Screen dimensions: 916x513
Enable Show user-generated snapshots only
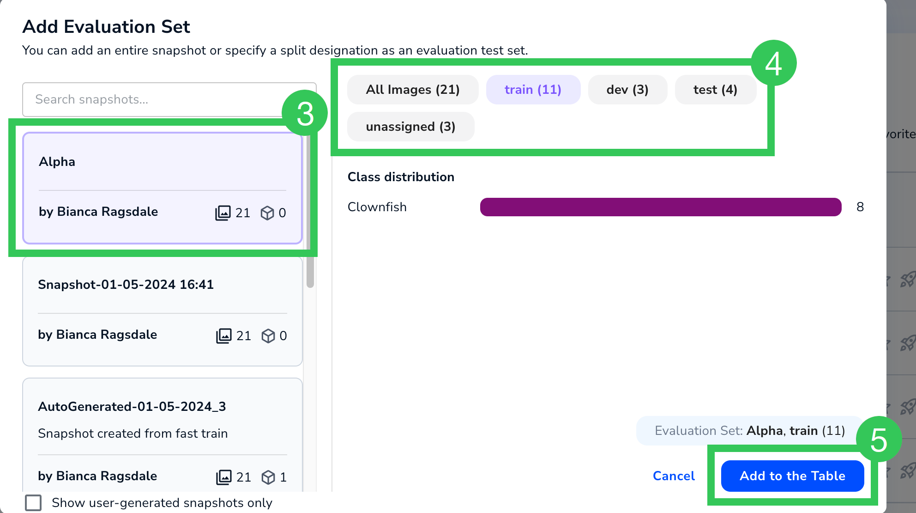point(33,502)
